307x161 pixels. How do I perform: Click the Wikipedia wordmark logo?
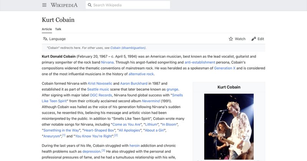point(64,5)
